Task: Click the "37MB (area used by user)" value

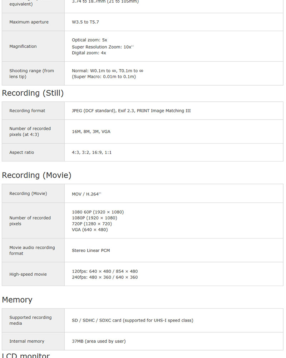Action: [99, 342]
